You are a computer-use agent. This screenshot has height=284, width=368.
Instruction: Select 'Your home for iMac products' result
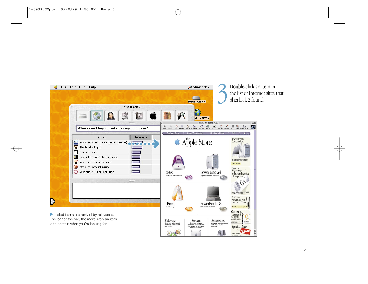coord(97,172)
